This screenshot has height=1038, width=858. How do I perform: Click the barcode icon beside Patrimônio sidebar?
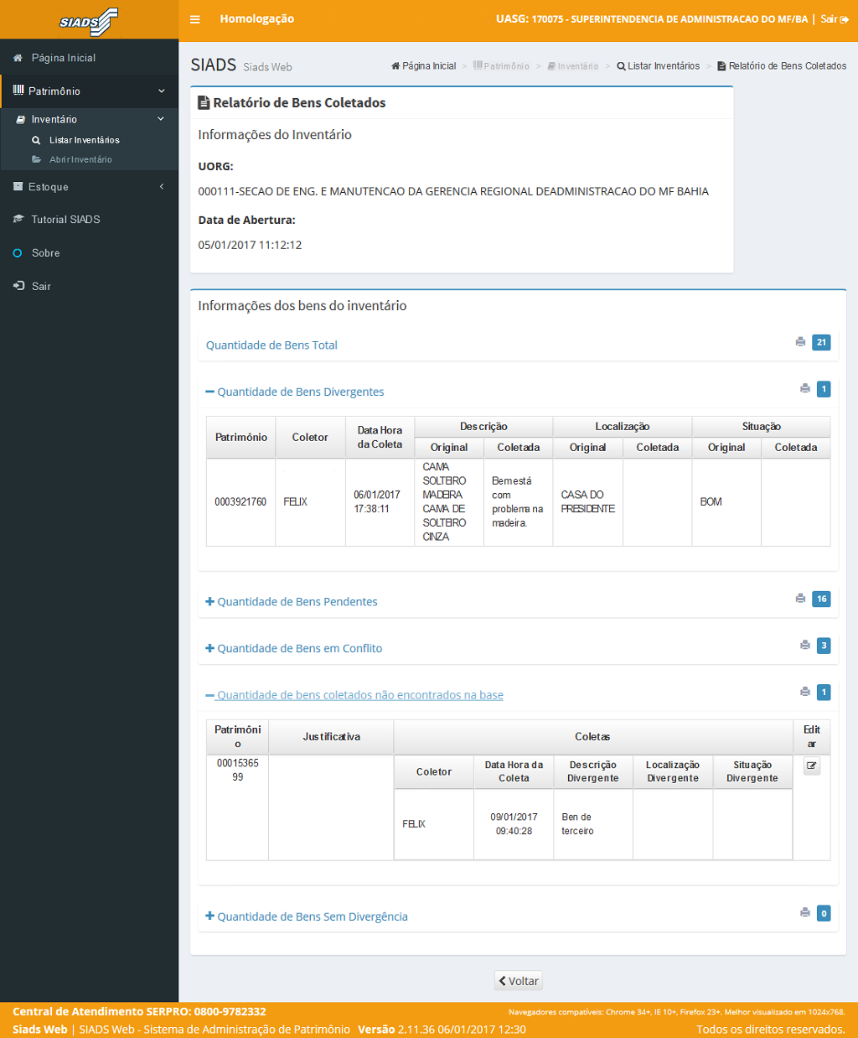(18, 91)
